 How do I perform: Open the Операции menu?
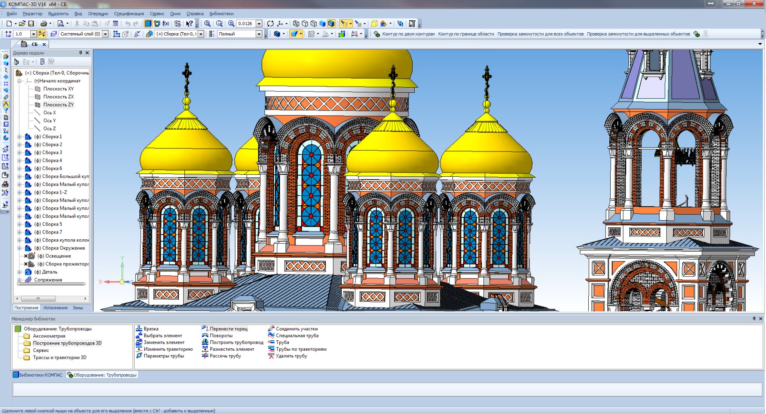point(98,14)
